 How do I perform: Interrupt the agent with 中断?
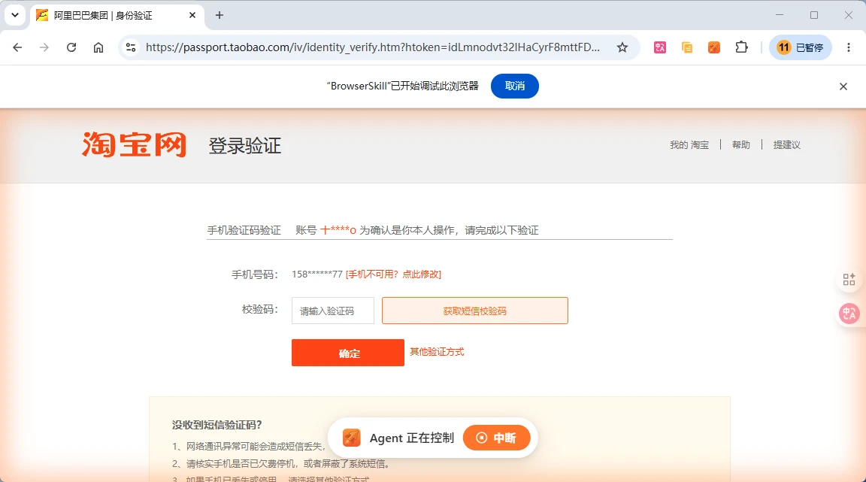[496, 438]
